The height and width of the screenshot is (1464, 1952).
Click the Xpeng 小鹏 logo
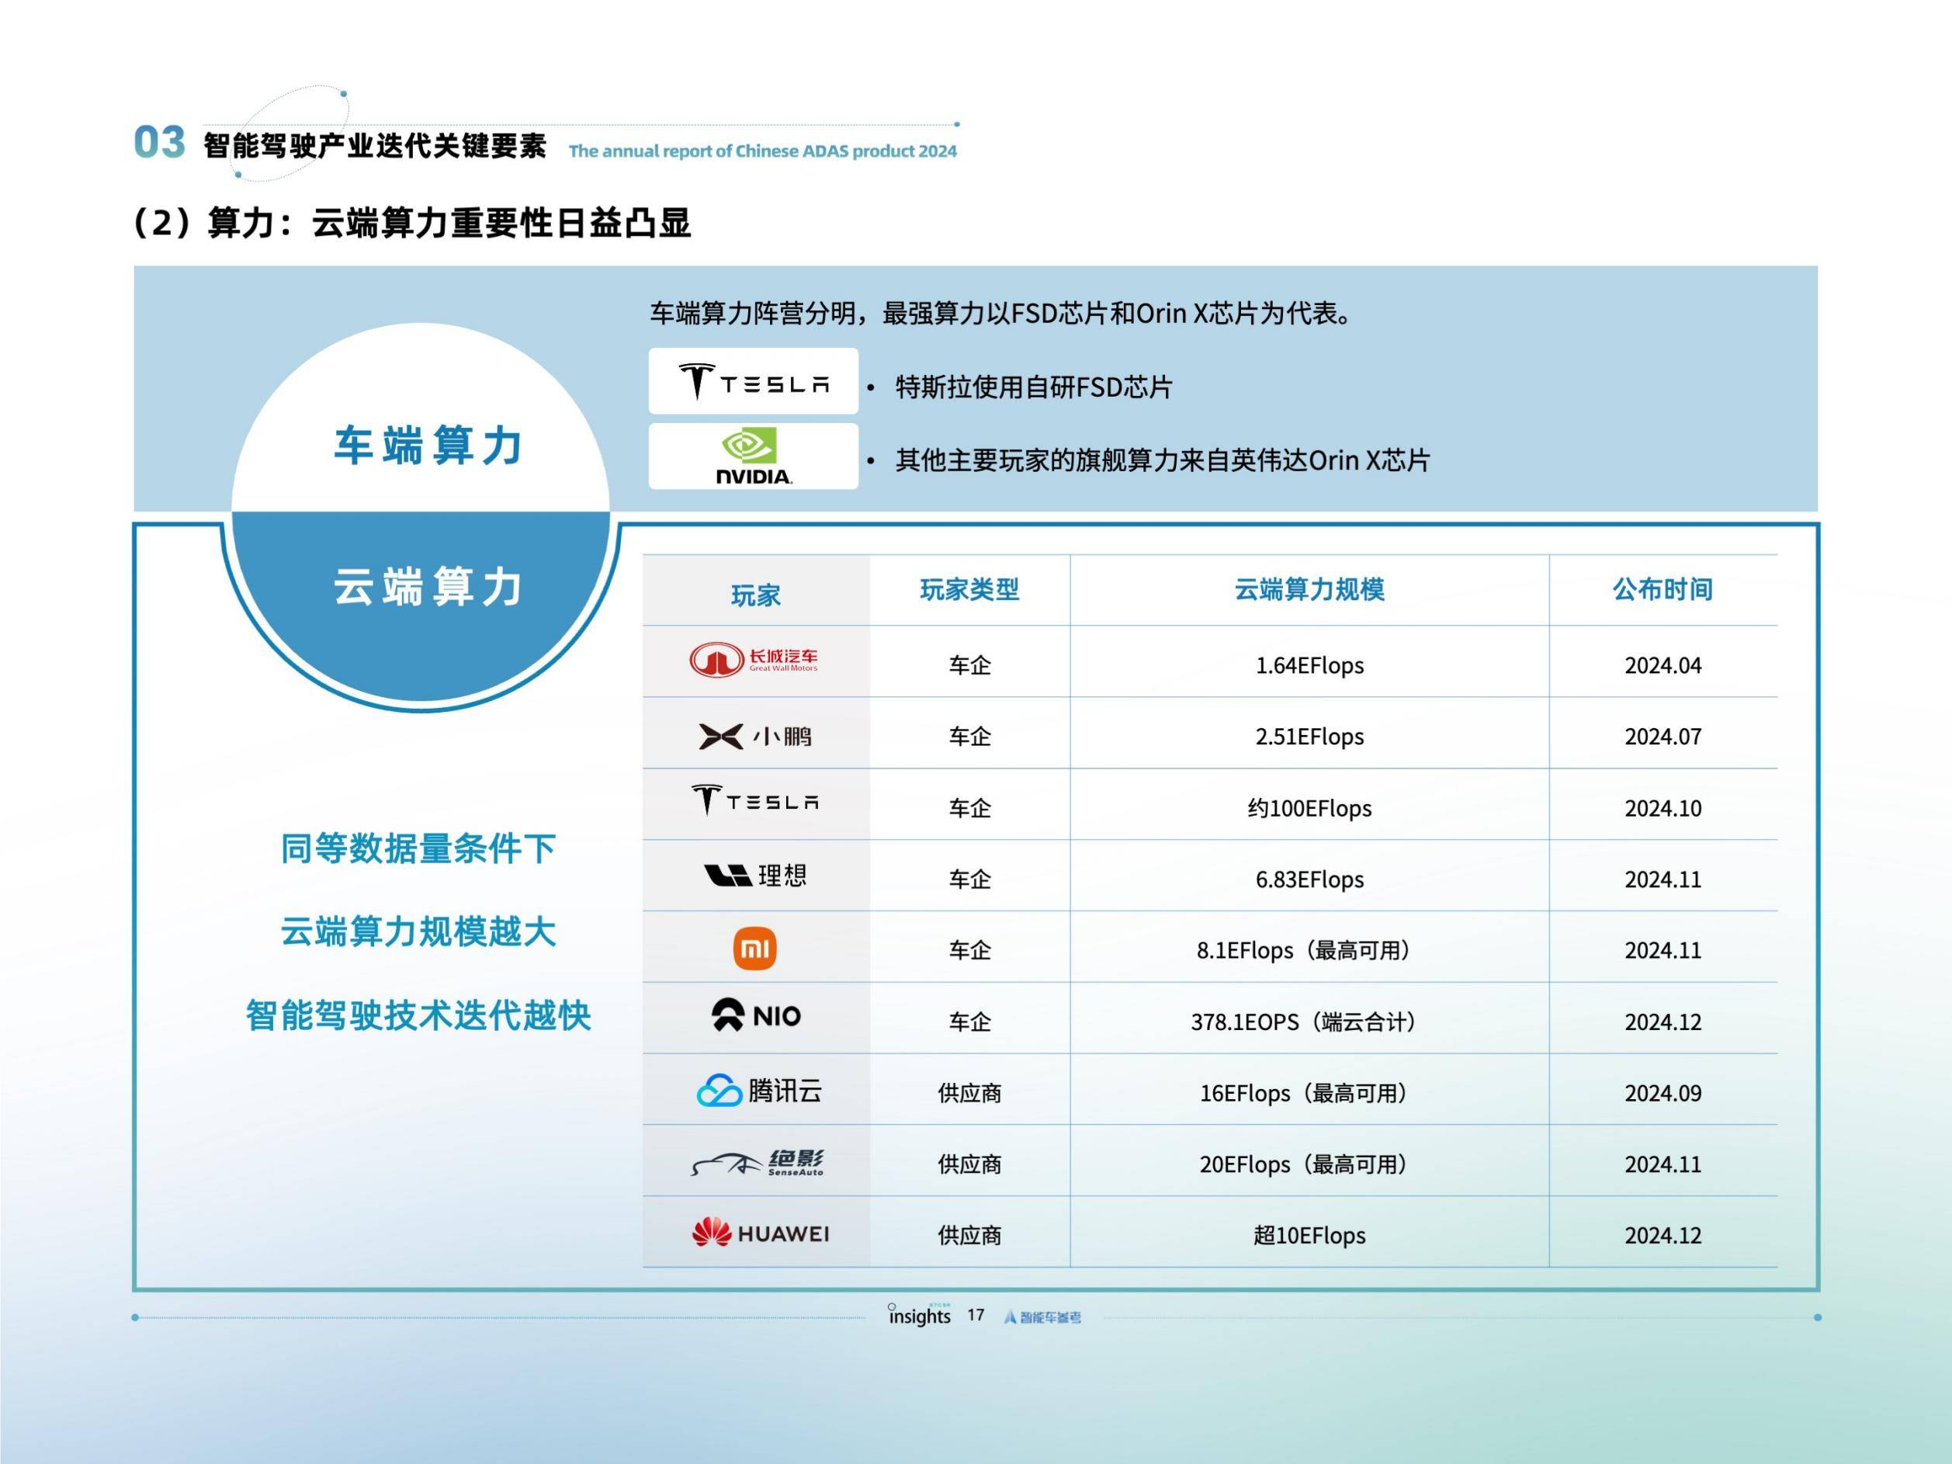click(754, 736)
